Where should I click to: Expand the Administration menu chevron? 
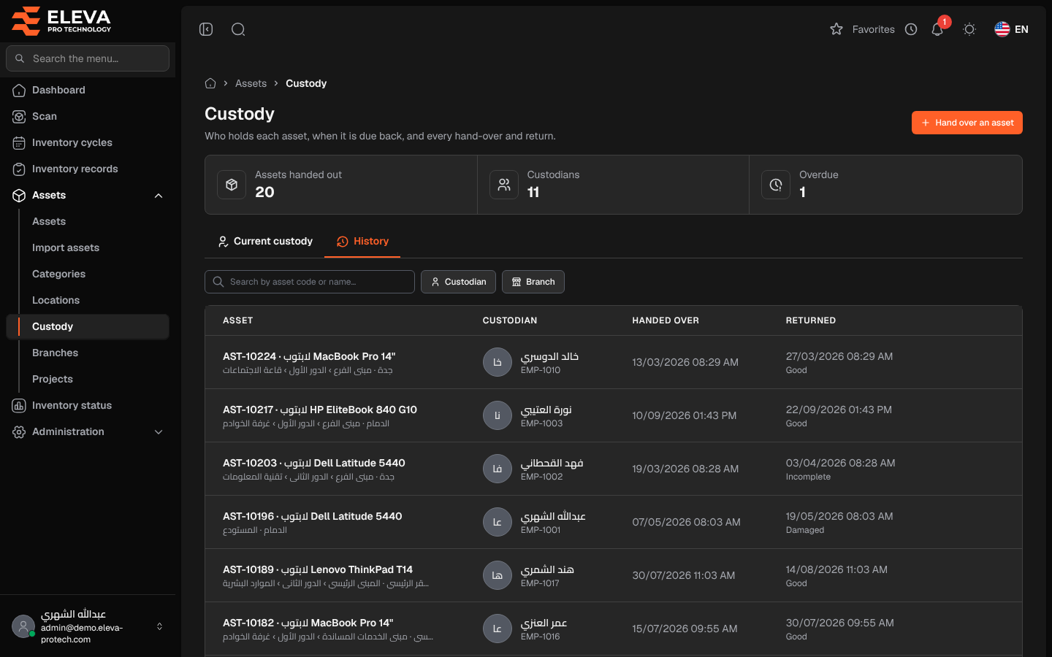click(159, 432)
